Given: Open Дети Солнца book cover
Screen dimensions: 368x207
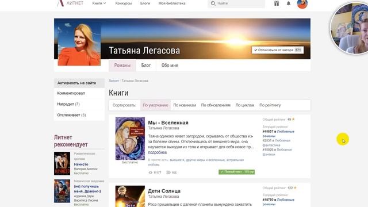Looking at the screenshot, I should [x=130, y=196].
